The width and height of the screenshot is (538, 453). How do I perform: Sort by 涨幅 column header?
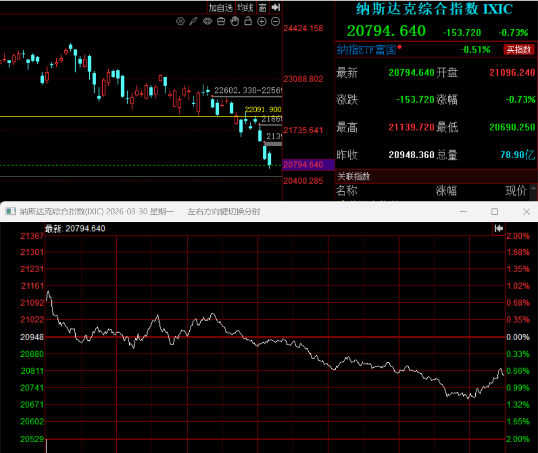tap(446, 191)
